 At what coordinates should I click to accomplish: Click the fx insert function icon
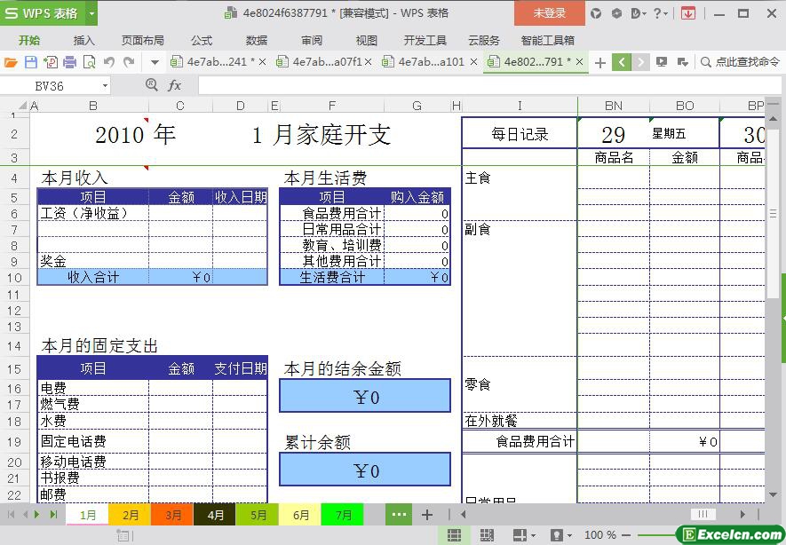point(175,85)
